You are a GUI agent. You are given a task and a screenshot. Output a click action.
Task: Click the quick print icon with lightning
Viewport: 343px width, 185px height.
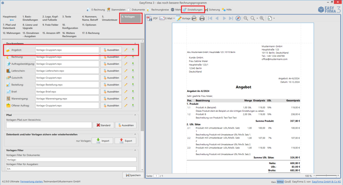[194, 18]
